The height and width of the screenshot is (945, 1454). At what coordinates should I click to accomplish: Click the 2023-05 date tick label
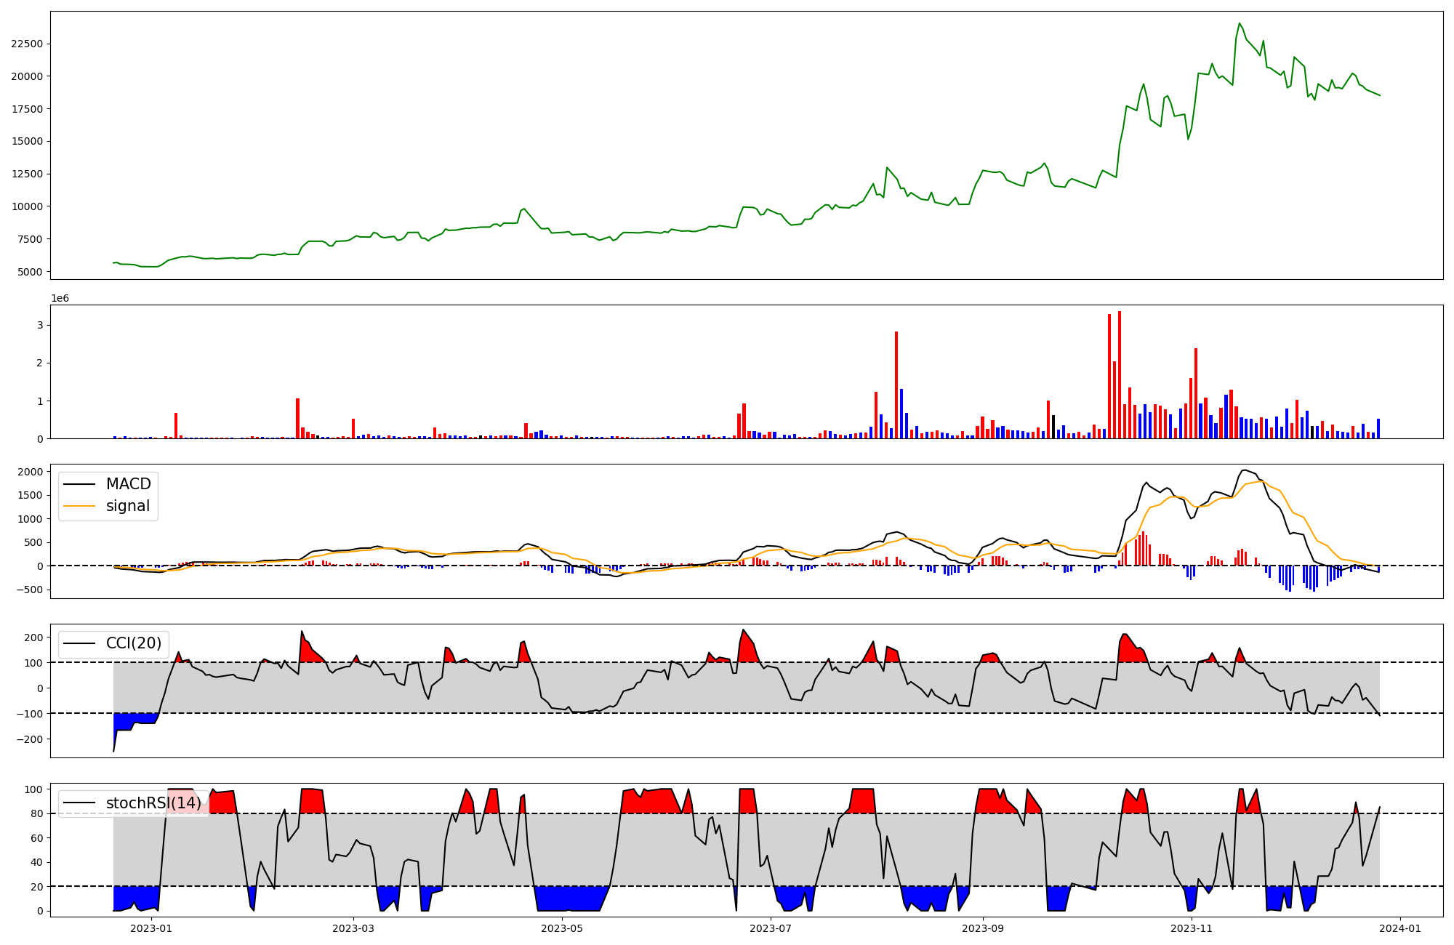[x=562, y=928]
